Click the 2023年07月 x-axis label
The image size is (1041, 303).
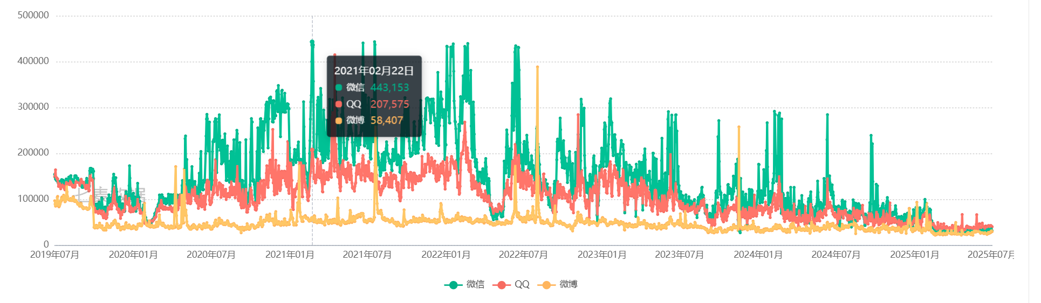[x=680, y=255]
